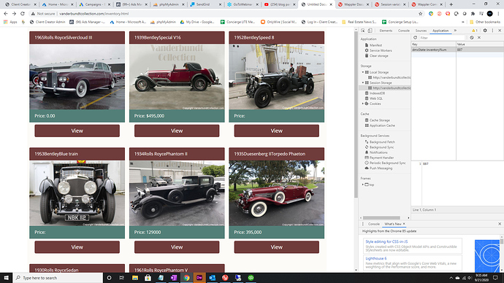This screenshot has width=504, height=283.
Task: Open a new browser tab with the plus icon
Action: 451,4
